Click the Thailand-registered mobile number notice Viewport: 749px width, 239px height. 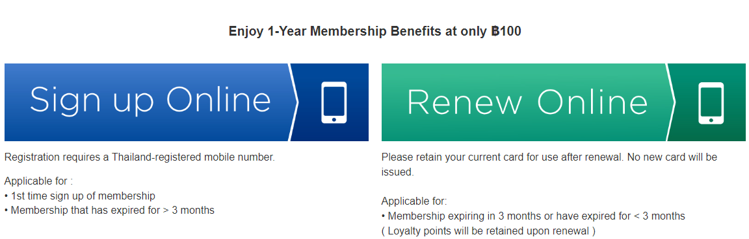140,157
